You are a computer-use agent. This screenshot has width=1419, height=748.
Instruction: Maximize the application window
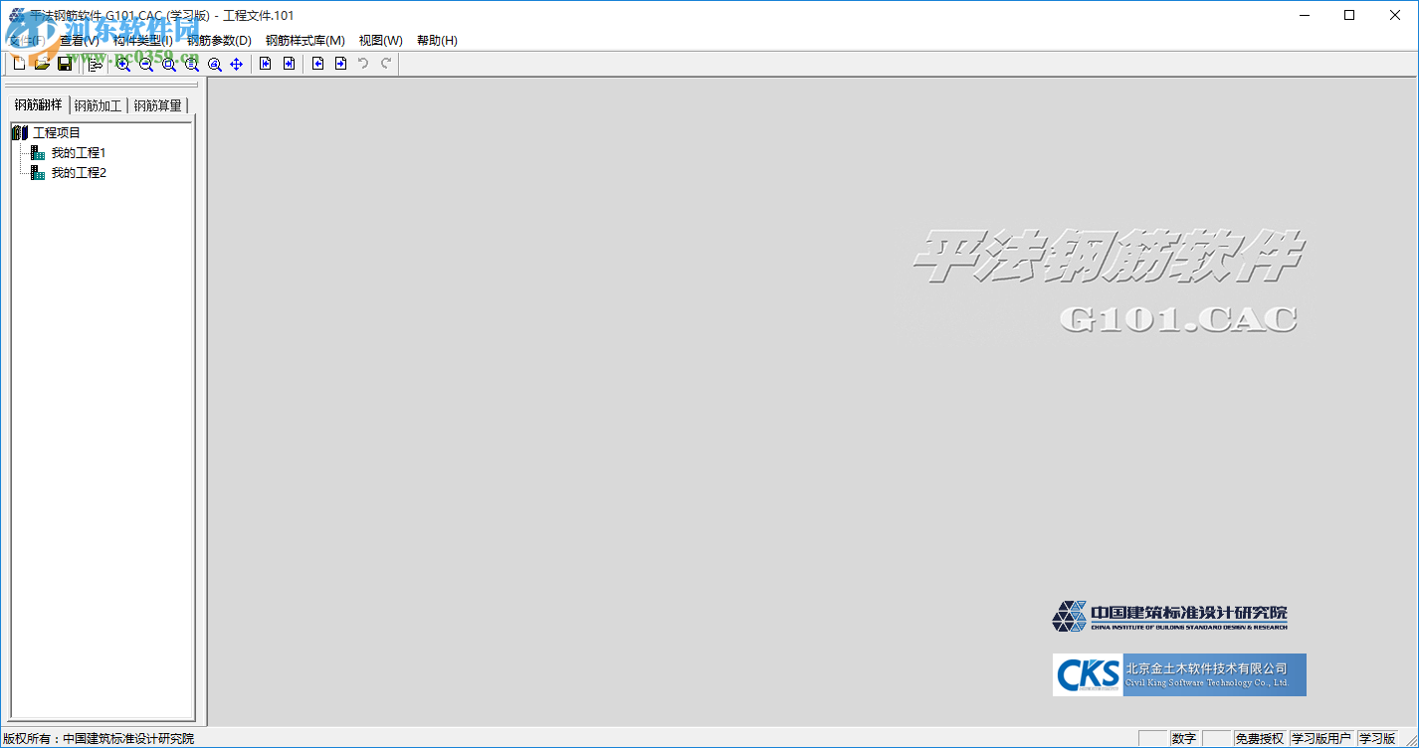point(1349,15)
